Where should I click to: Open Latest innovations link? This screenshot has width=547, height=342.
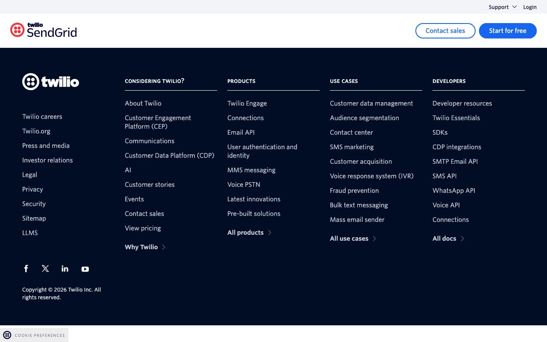click(x=254, y=199)
